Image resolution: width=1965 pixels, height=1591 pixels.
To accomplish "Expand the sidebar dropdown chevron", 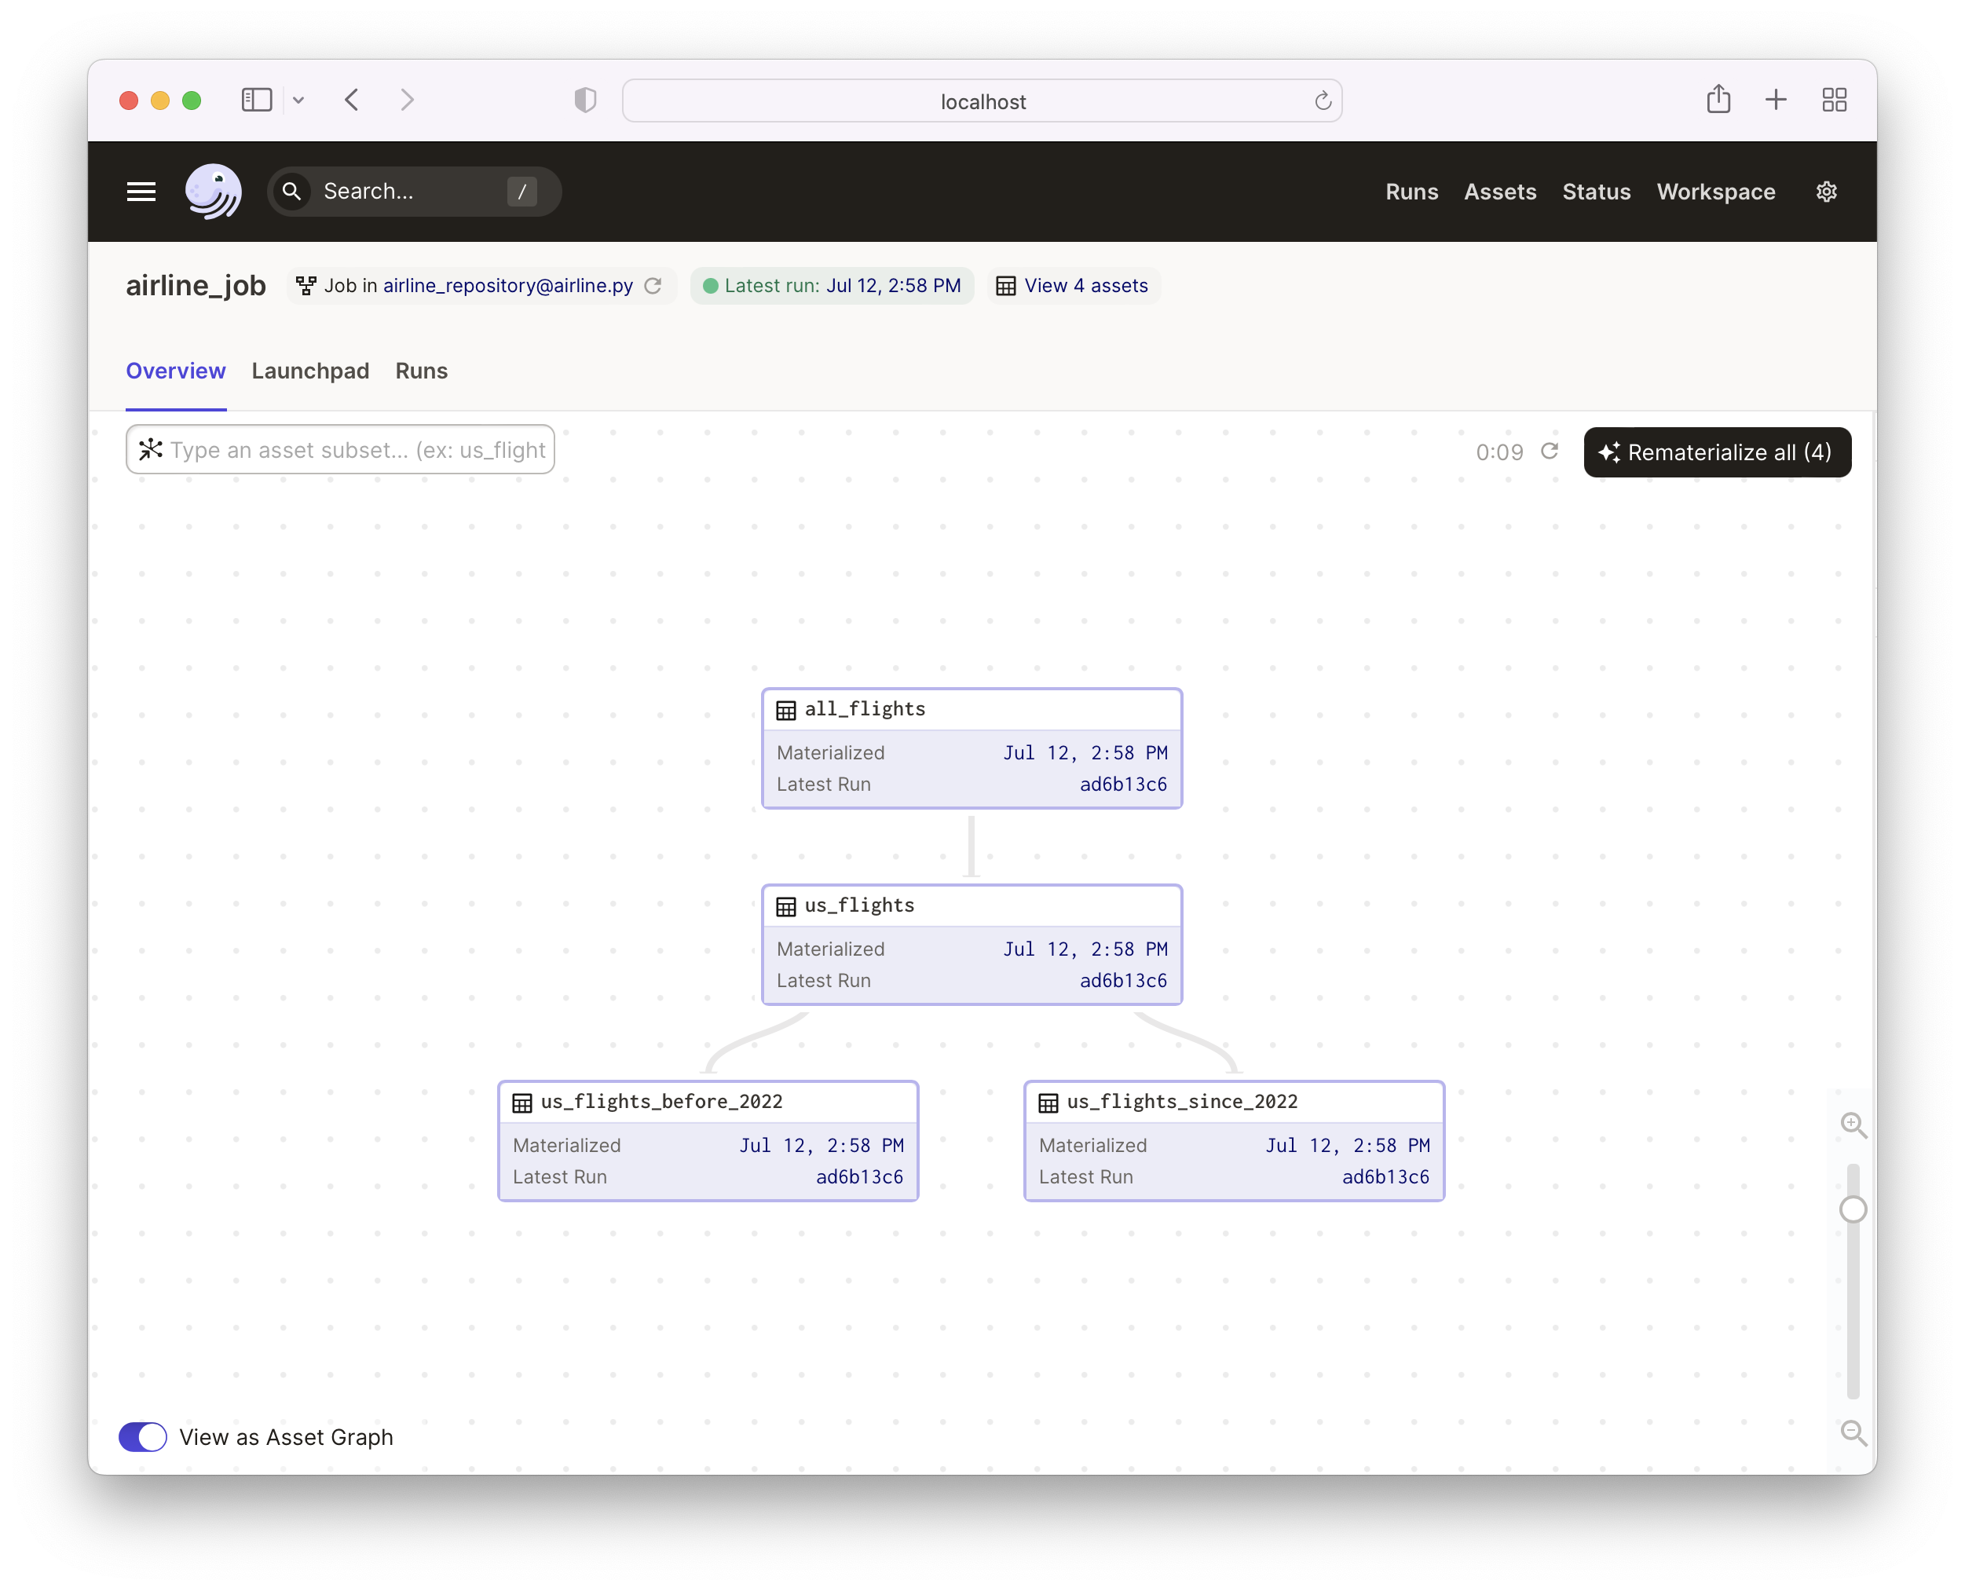I will pos(298,100).
